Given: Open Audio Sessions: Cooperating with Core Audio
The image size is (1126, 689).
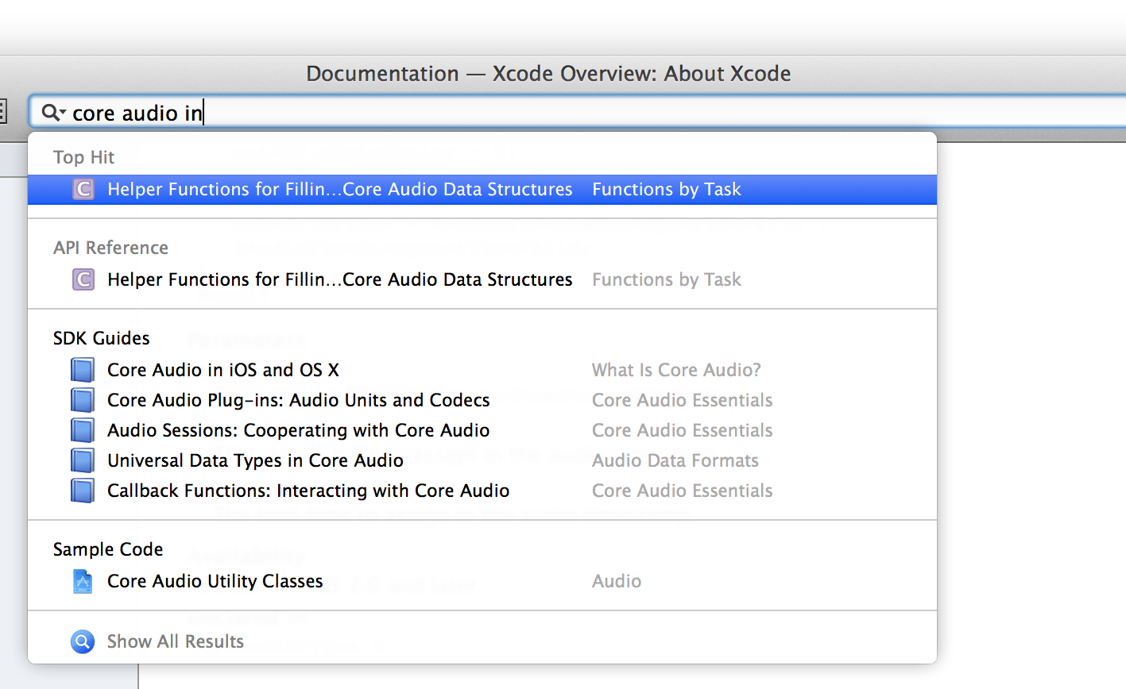Looking at the screenshot, I should 299,430.
